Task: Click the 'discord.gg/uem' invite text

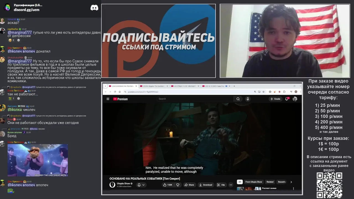Action: click(27, 10)
